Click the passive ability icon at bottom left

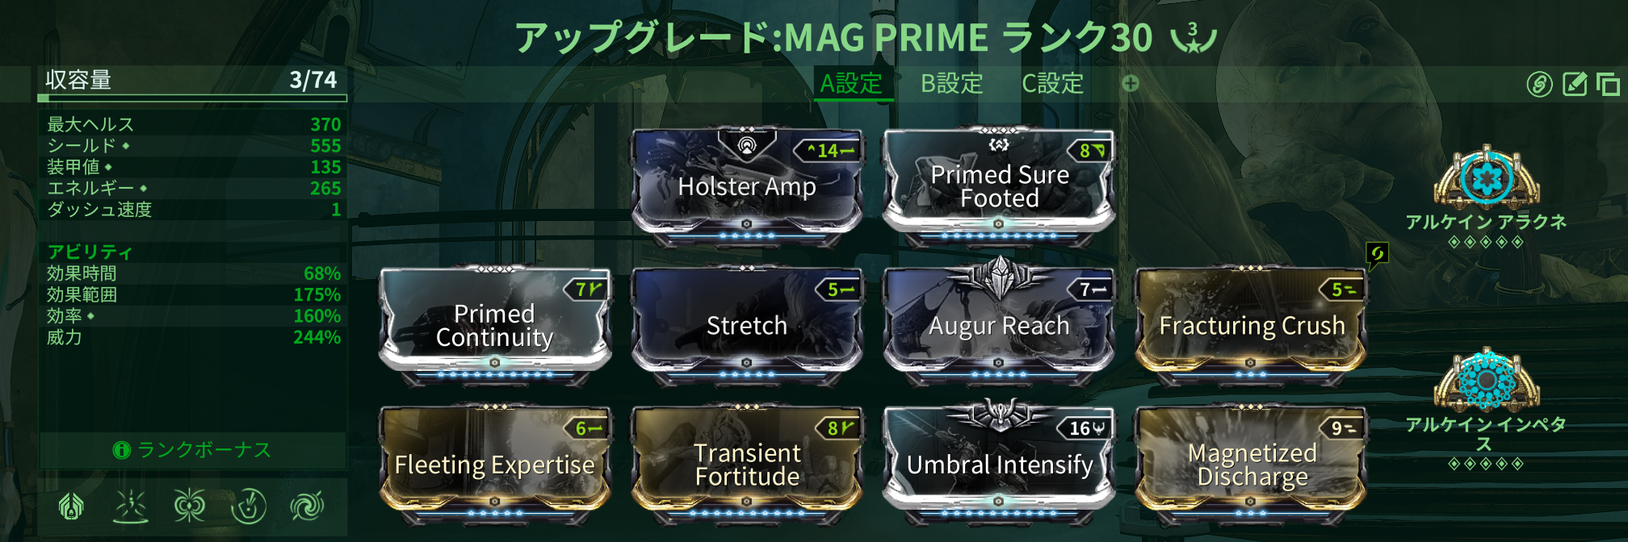click(72, 507)
